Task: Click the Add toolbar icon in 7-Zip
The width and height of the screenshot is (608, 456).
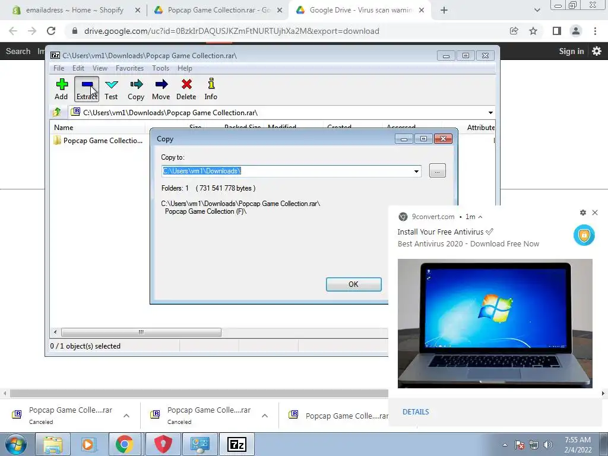Action: click(61, 89)
